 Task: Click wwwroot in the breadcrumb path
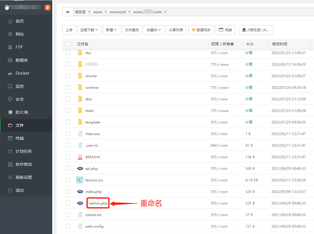pyautogui.click(x=118, y=12)
